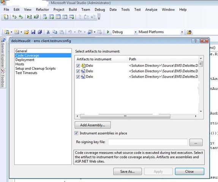
Task: Select Setup and Cleanup Scripts category
Action: point(35,69)
